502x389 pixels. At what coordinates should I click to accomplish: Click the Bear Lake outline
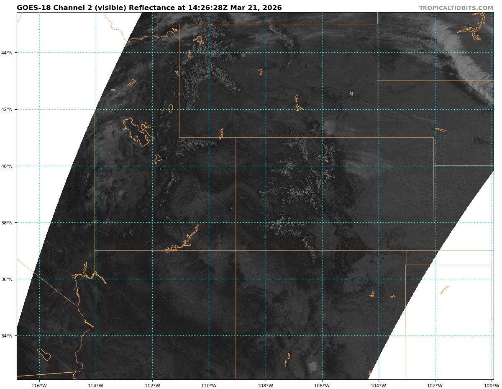(171, 108)
